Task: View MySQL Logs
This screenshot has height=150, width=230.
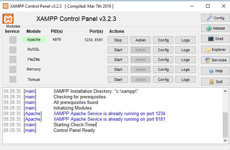Action: (185, 50)
